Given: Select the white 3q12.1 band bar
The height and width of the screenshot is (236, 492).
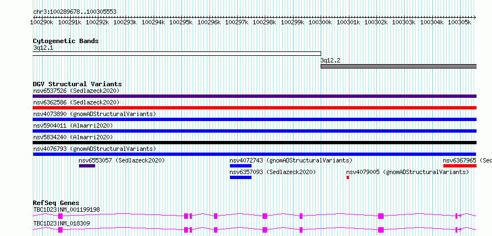Looking at the screenshot, I should pos(177,54).
